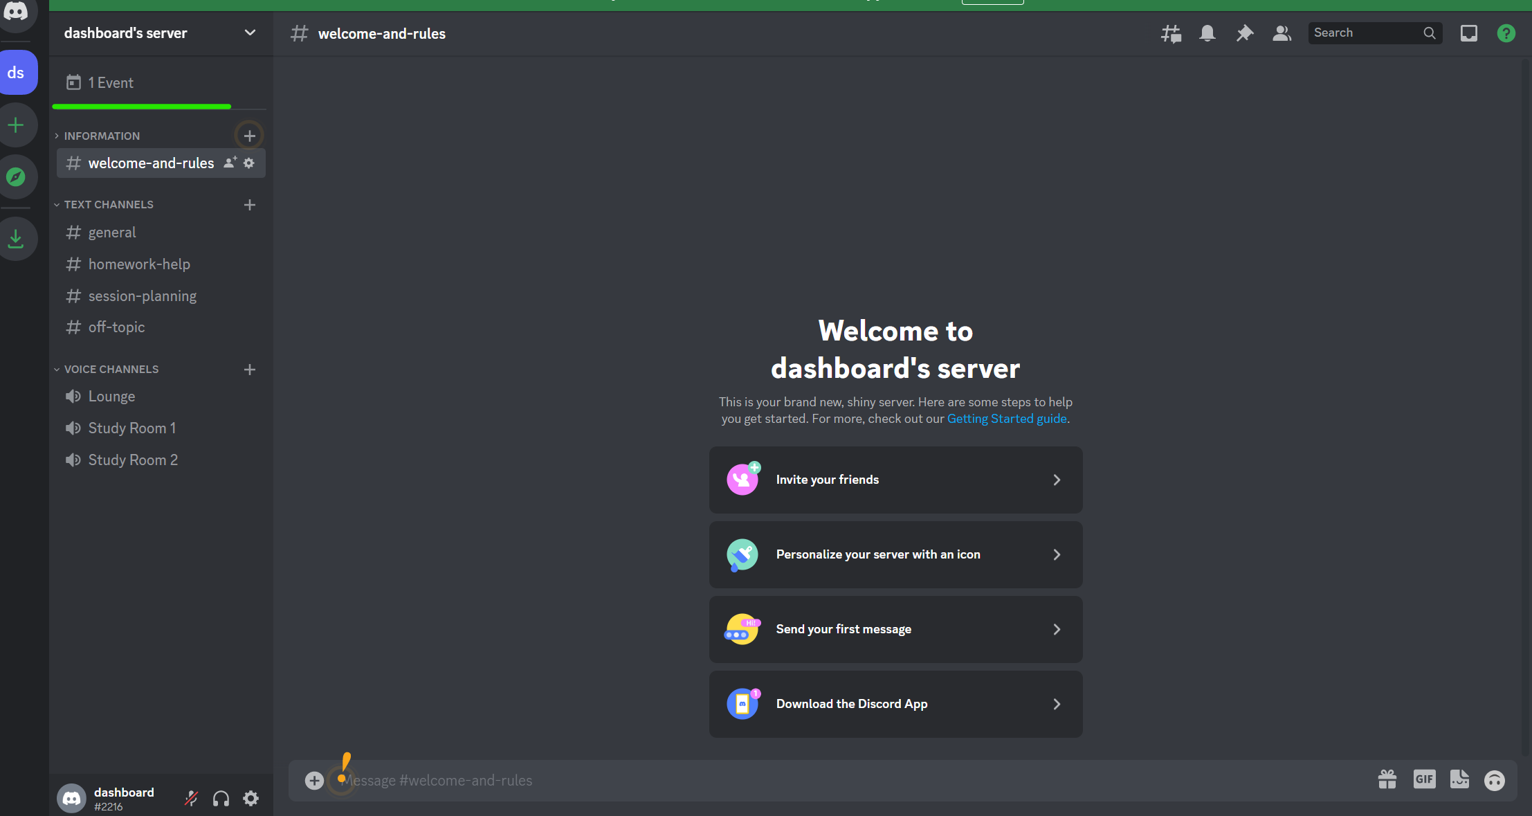Expand the server name dropdown

(x=250, y=33)
